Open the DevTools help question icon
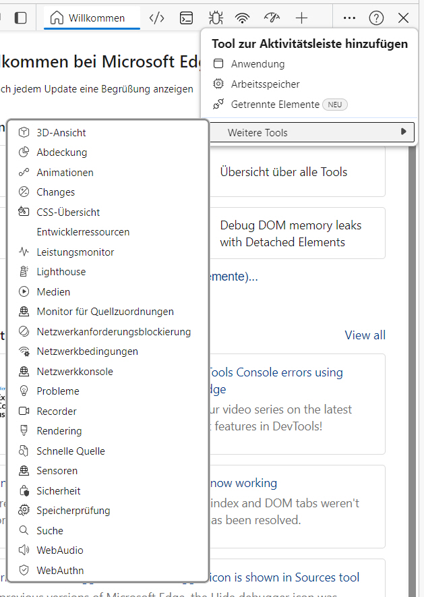The image size is (424, 597). point(376,18)
